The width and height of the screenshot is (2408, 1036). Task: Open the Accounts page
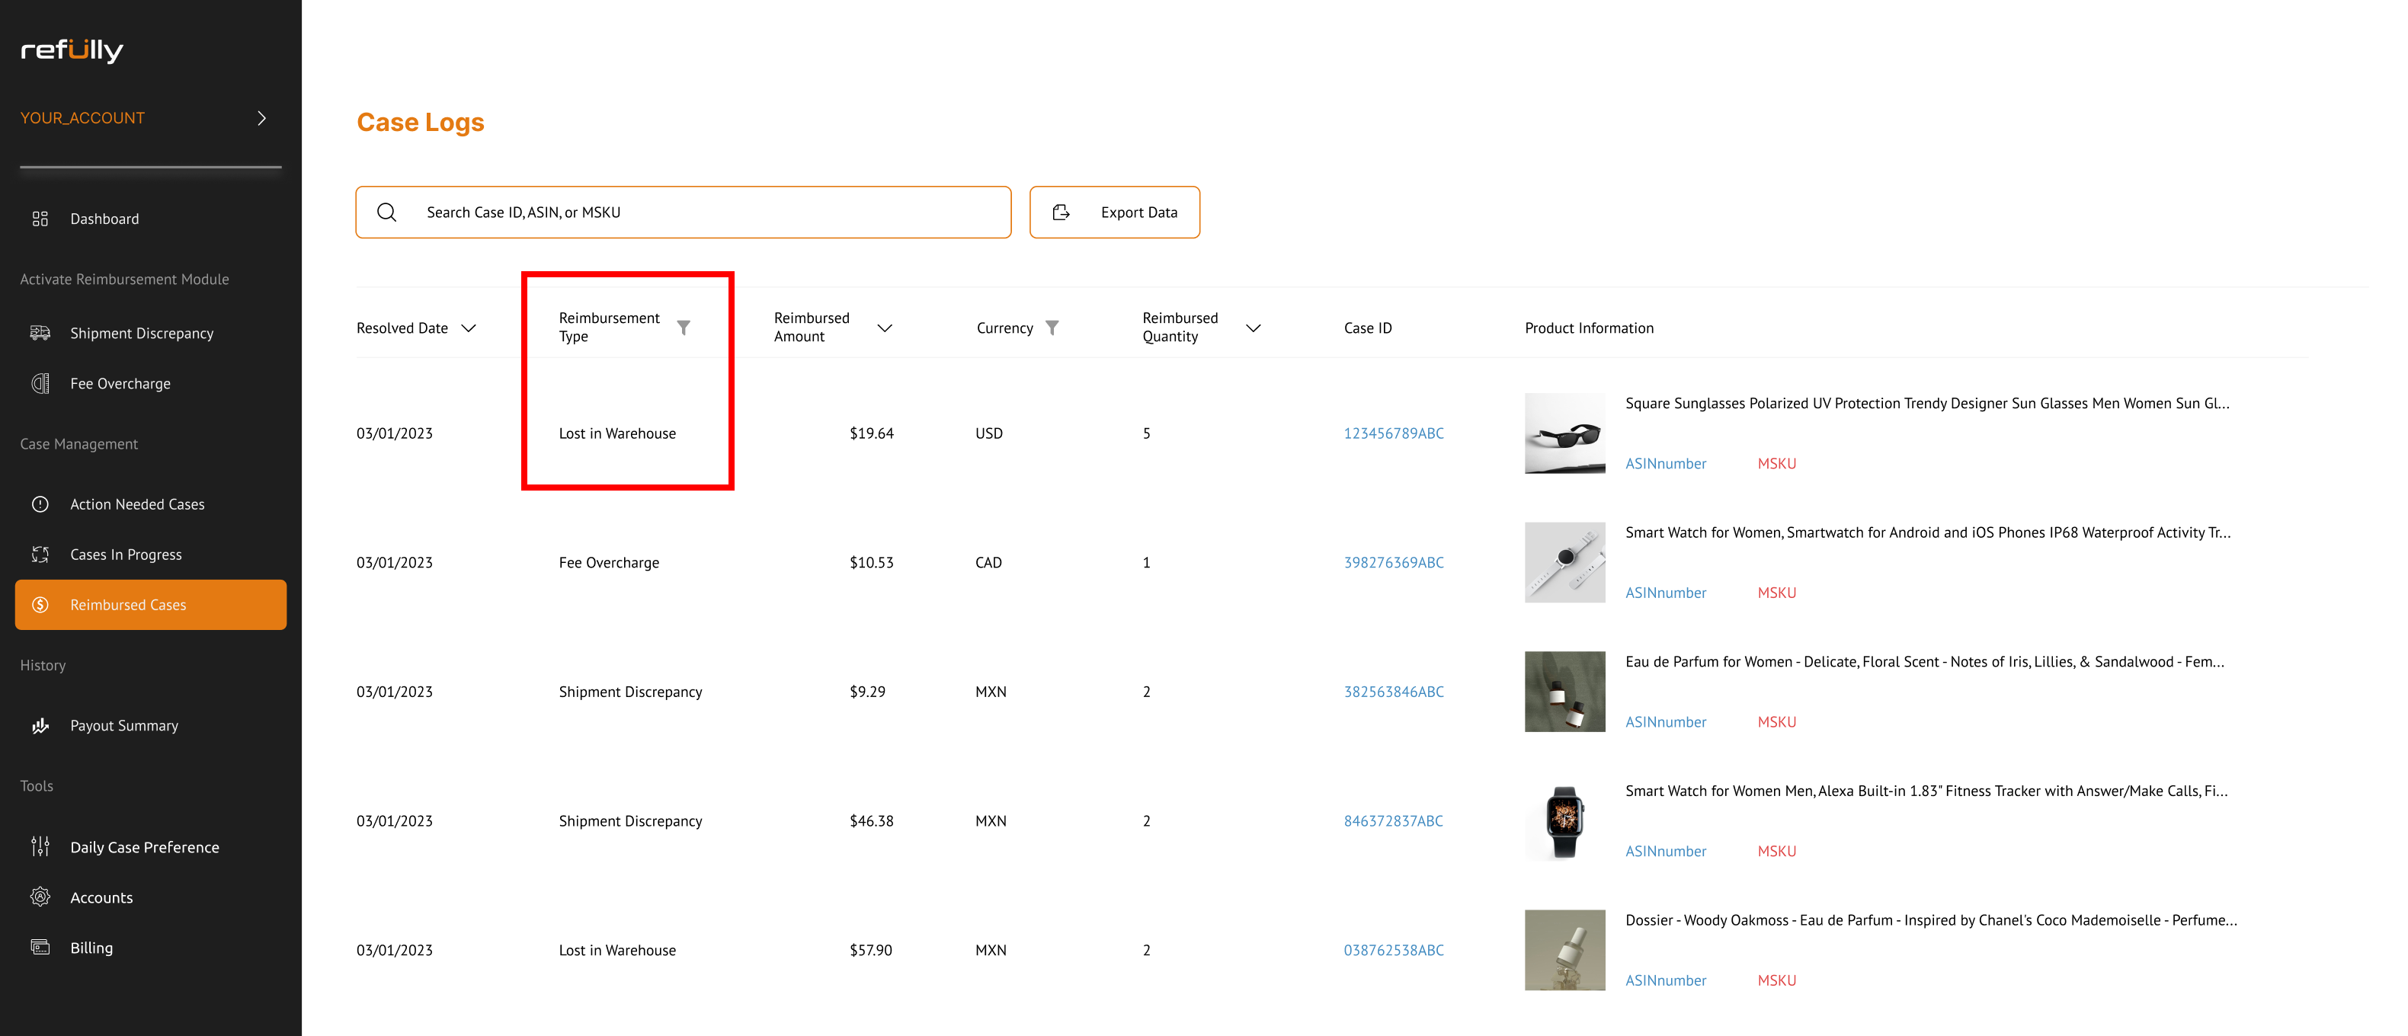102,898
